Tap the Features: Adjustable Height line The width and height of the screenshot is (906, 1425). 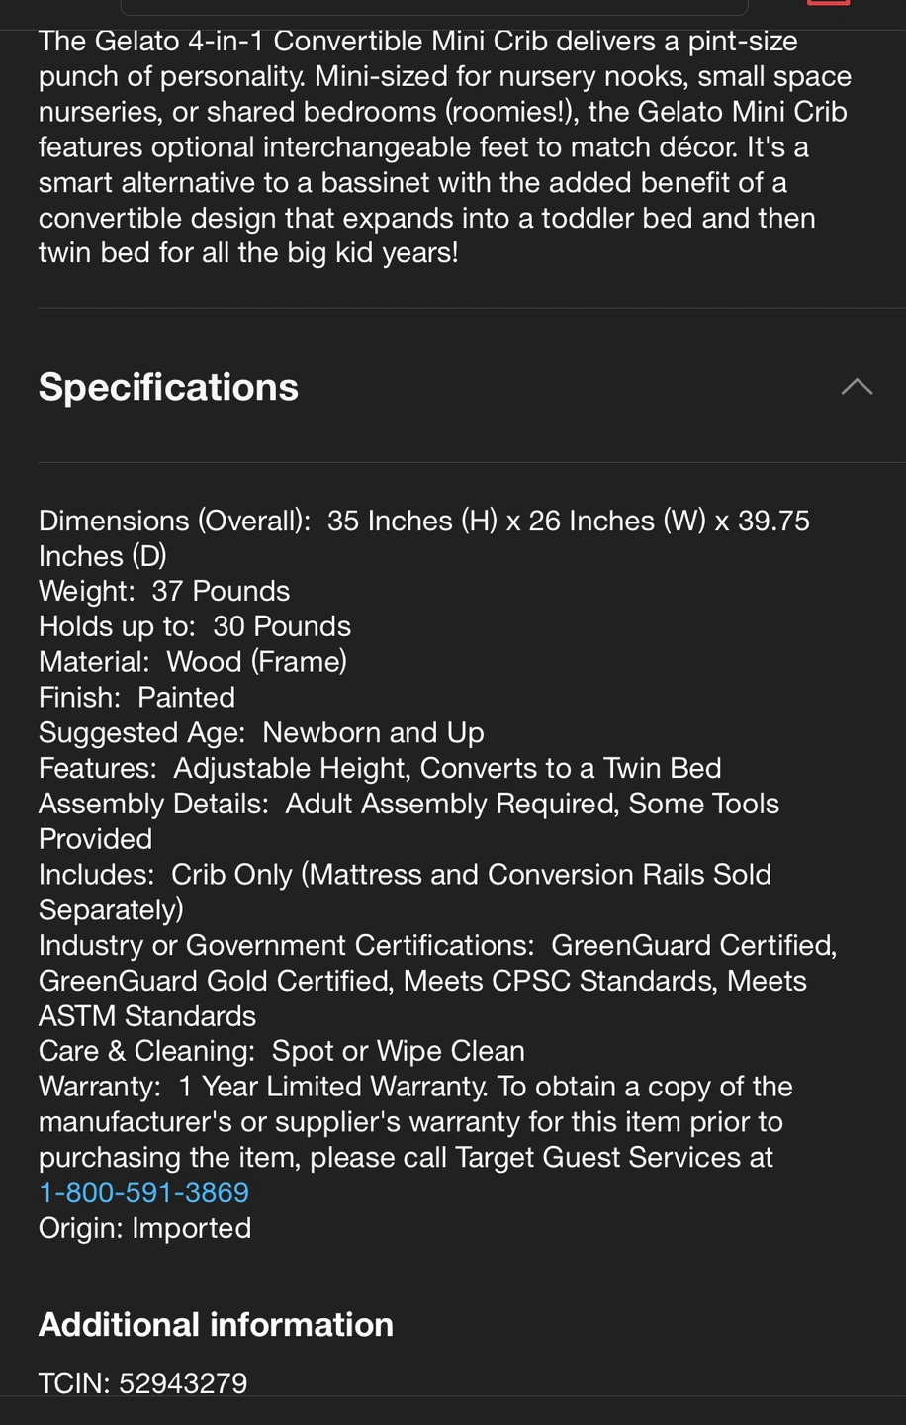(x=380, y=768)
